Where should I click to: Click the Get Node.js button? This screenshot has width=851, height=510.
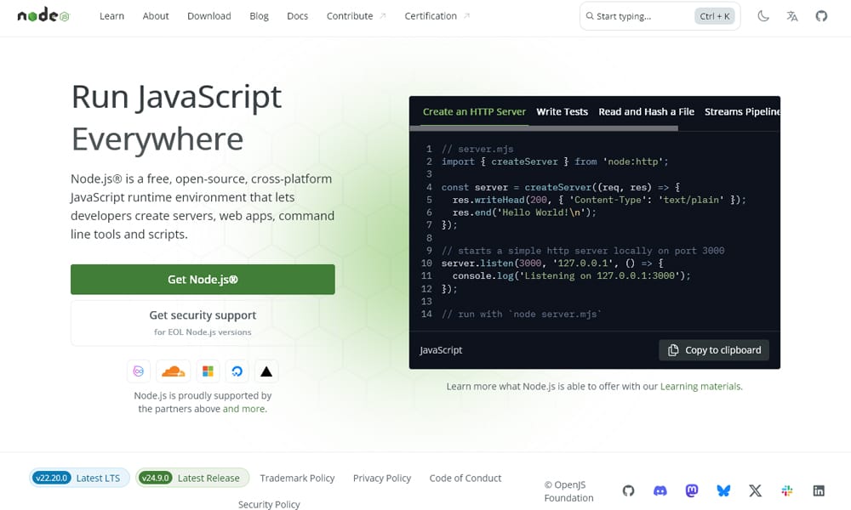[202, 279]
